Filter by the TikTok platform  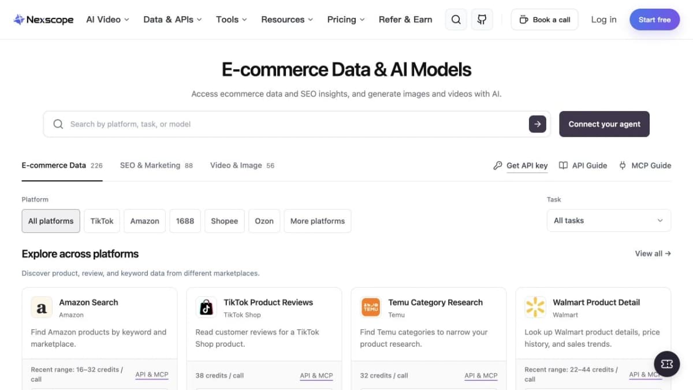tap(102, 221)
